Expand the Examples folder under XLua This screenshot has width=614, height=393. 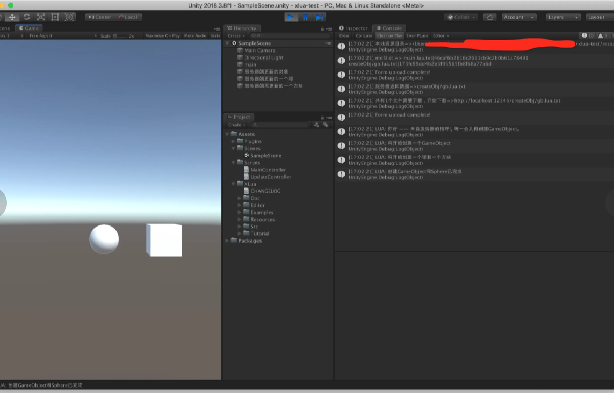tap(240, 212)
